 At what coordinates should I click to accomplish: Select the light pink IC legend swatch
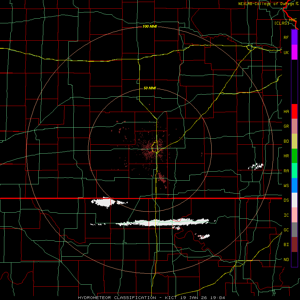(294, 215)
